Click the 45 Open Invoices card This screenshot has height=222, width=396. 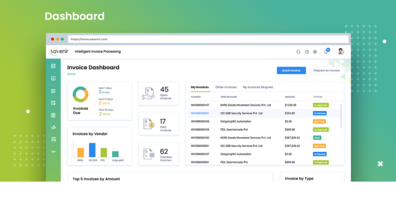pos(158,94)
